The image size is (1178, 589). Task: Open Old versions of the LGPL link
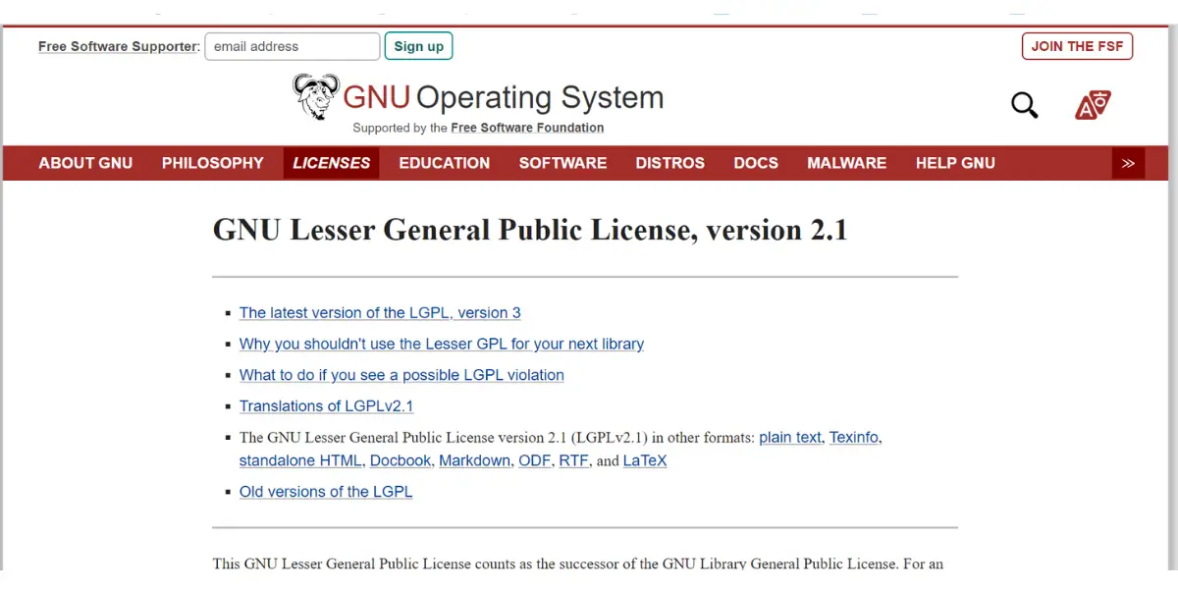tap(326, 492)
